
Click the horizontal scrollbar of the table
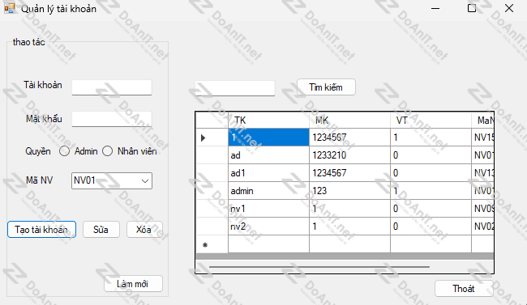tap(319, 267)
